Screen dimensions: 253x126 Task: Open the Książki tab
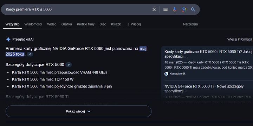click(116, 24)
